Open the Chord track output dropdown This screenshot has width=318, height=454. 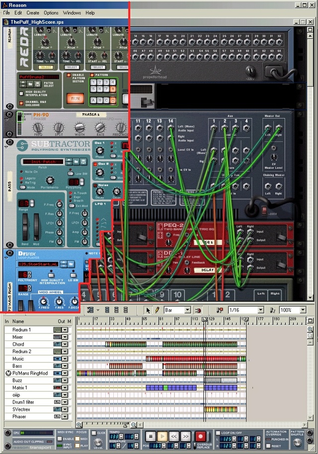65,344
